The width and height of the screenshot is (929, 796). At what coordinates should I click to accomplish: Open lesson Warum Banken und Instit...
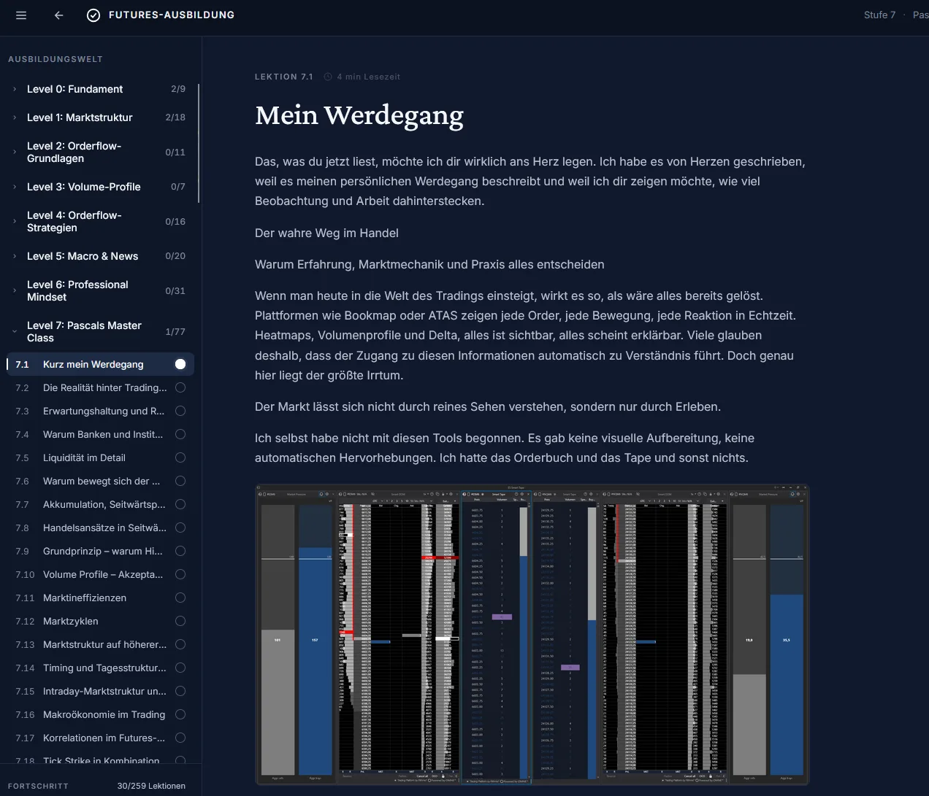pos(100,434)
